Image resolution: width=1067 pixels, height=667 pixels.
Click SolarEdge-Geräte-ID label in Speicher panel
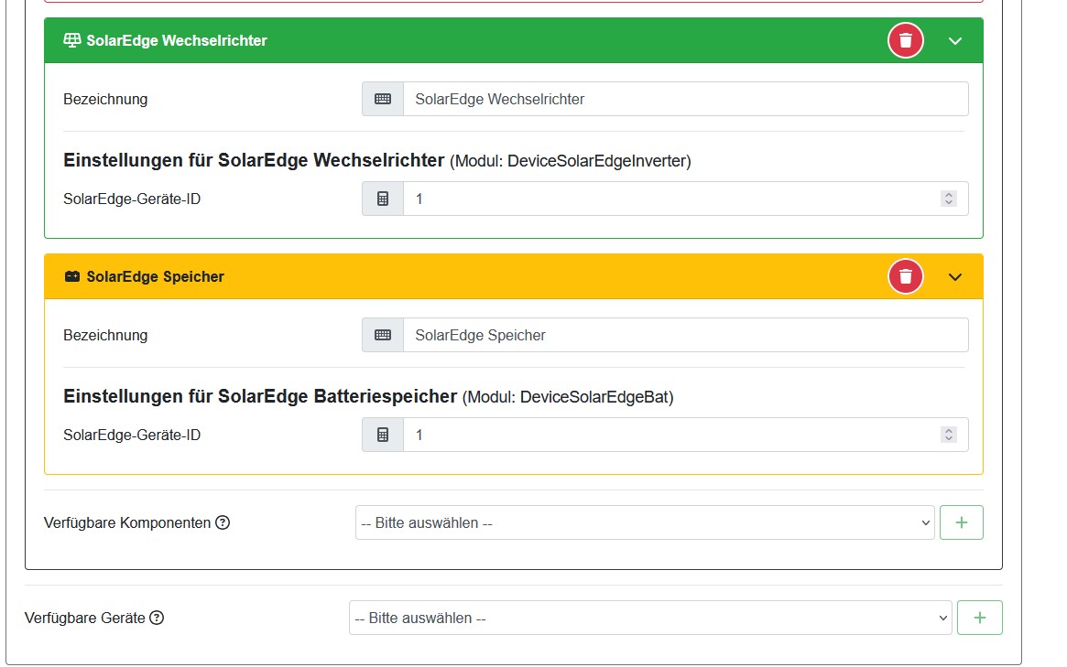coord(132,436)
